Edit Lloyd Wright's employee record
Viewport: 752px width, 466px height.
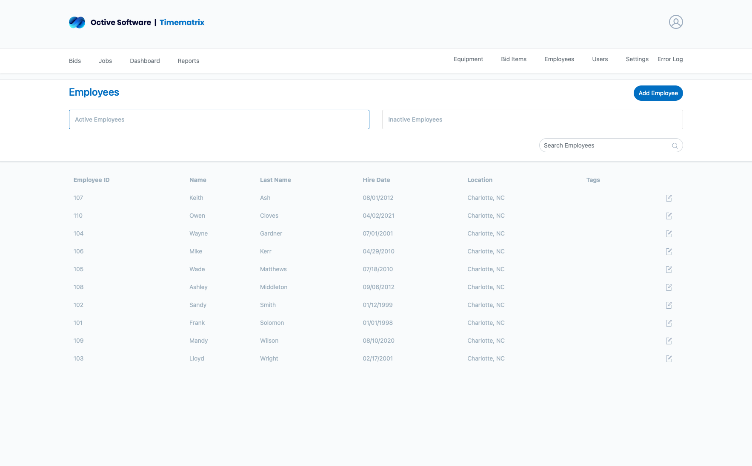click(669, 359)
